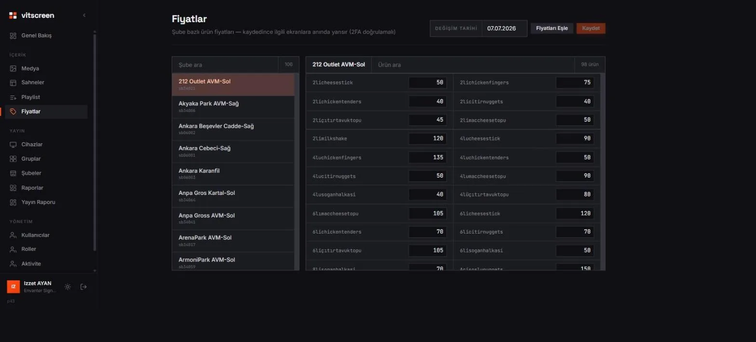
Task: Open the date field showing 07.07.2026
Action: tap(504, 28)
